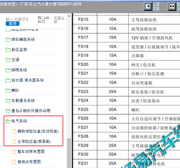Click 主驾座椅加热 description cell
The height and width of the screenshot is (168, 180).
[154, 20]
